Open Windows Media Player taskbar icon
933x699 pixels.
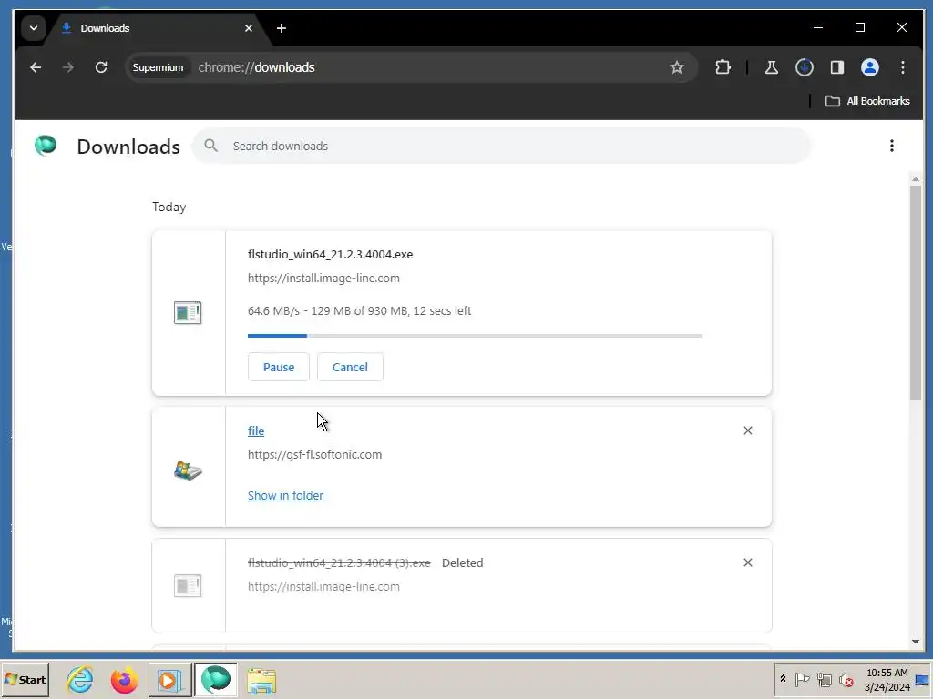pos(169,680)
